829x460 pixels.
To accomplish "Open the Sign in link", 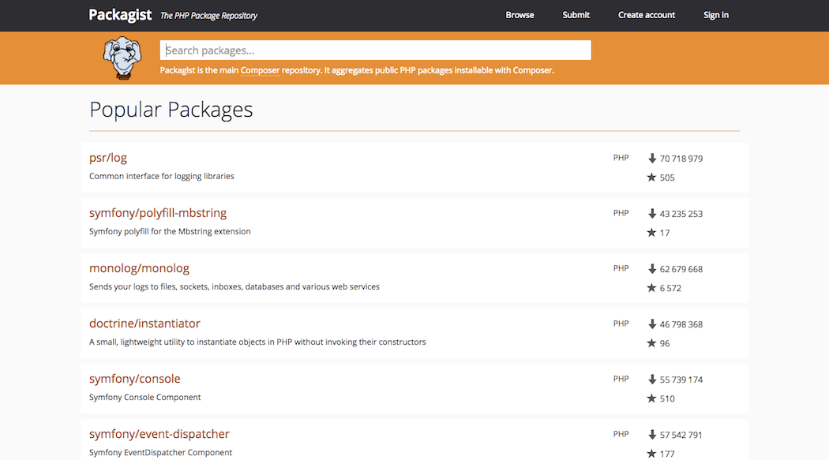I will [716, 15].
